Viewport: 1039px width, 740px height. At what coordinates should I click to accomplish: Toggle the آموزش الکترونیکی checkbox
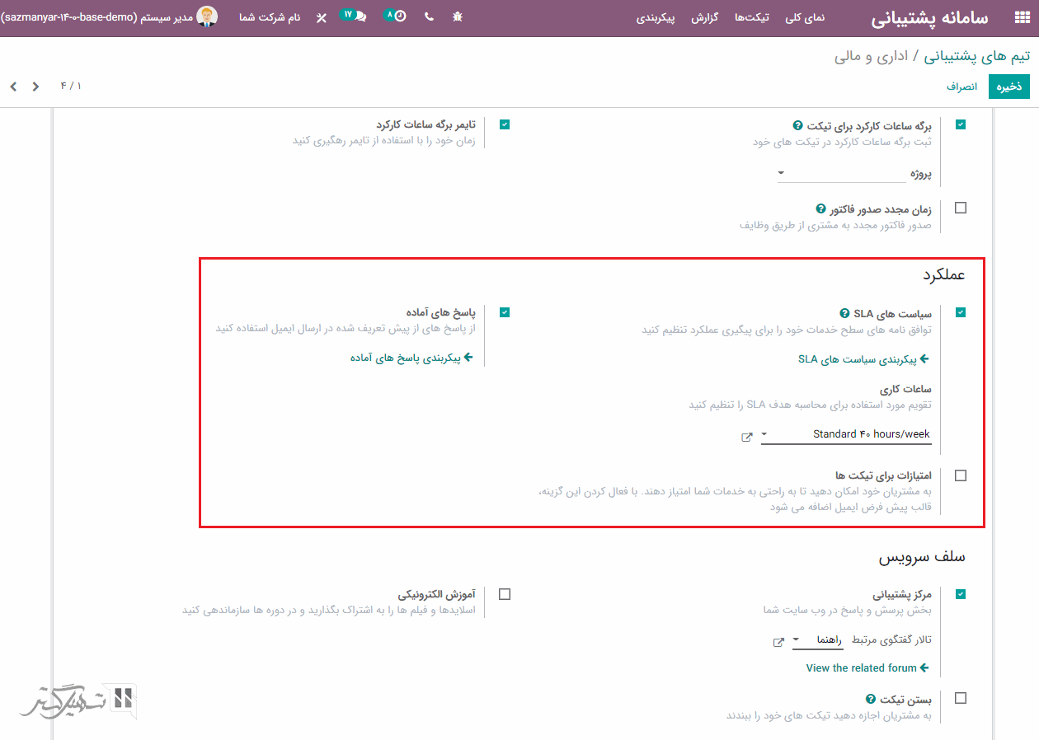(505, 594)
